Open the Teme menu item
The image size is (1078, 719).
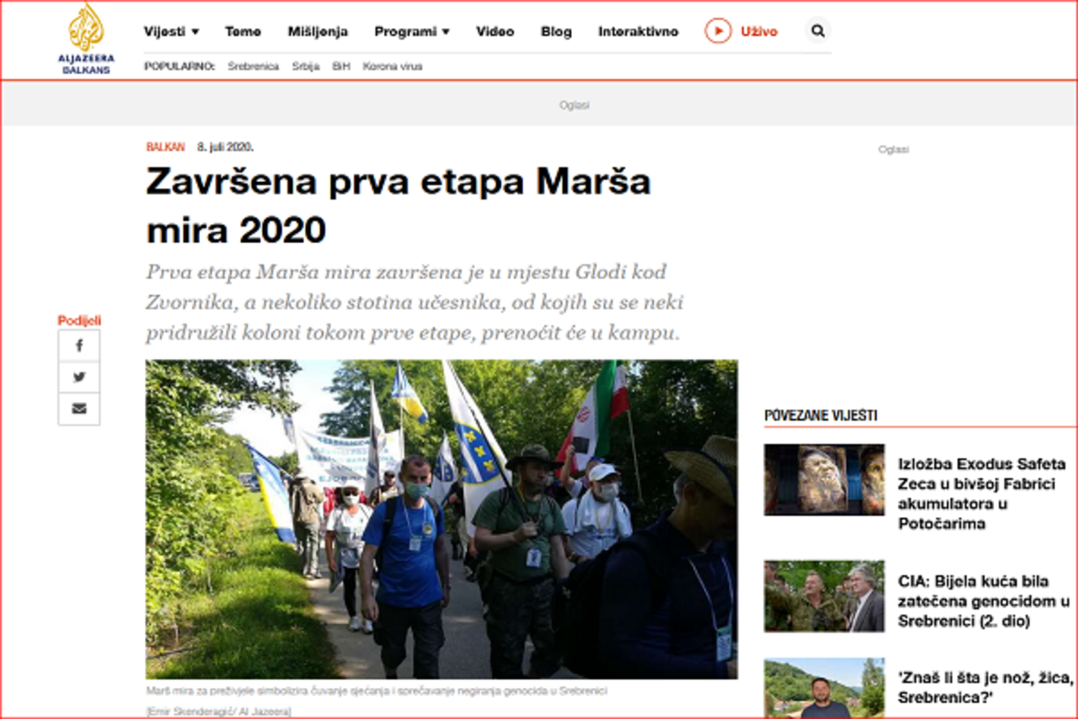[243, 31]
